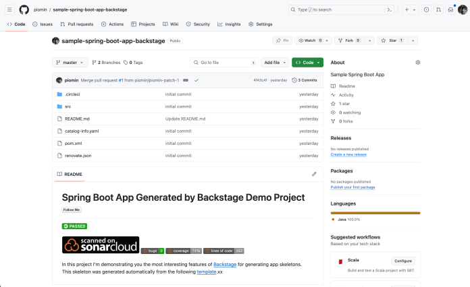The height and width of the screenshot is (287, 470).
Task: Open the global pull requests icon
Action: (438, 9)
